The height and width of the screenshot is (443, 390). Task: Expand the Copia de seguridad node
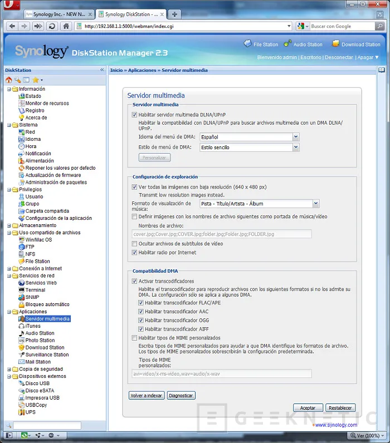pyautogui.click(x=9, y=369)
